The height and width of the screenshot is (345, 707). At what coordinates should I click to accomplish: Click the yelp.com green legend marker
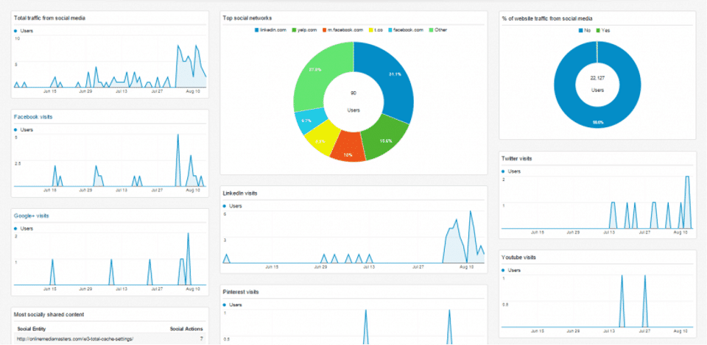click(294, 30)
